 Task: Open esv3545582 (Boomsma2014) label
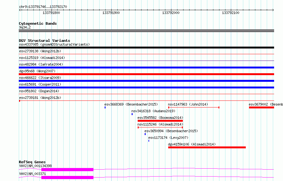160,118
